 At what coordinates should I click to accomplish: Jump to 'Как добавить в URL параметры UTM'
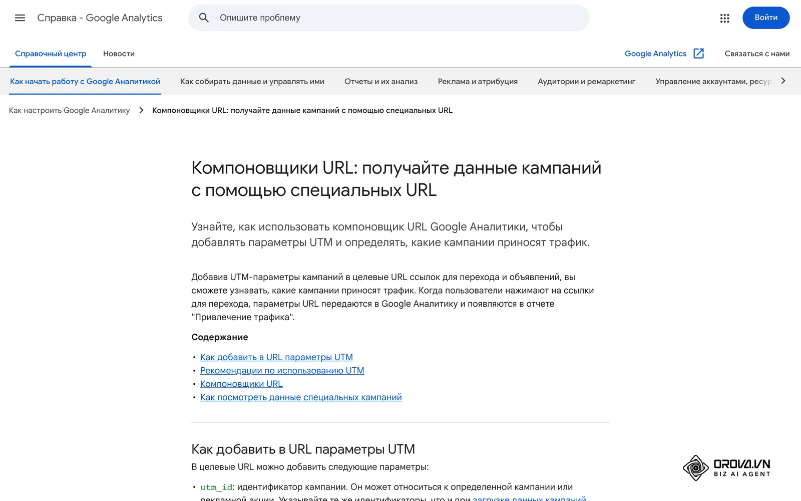(x=276, y=357)
